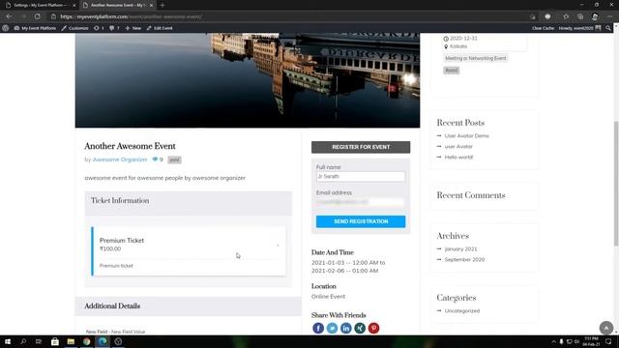Click Register For Event button
The width and height of the screenshot is (619, 348).
(361, 147)
